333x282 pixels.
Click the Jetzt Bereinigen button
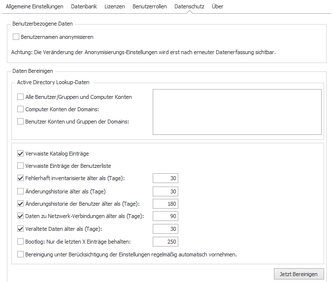pos(299,274)
